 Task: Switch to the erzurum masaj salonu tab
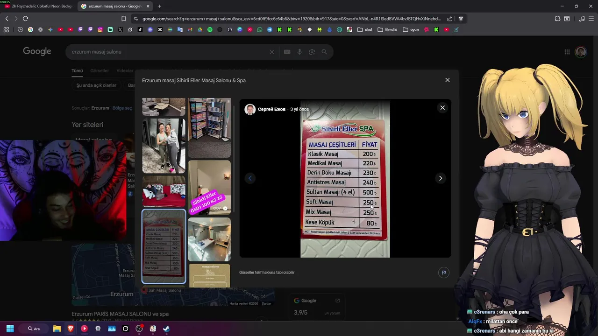114,6
